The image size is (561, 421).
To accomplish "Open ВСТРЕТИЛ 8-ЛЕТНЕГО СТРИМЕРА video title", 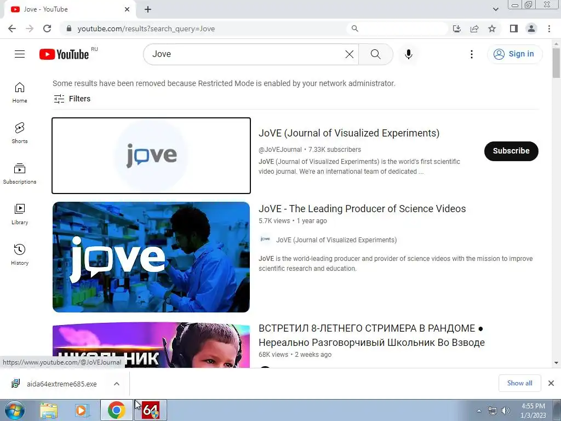I will 371,335.
